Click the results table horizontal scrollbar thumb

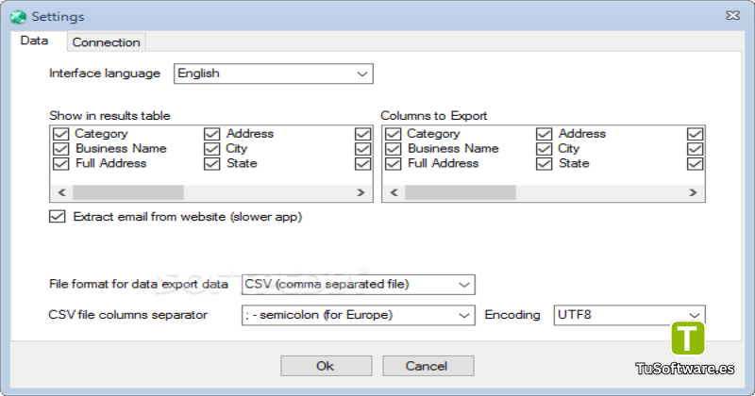[x=128, y=192]
